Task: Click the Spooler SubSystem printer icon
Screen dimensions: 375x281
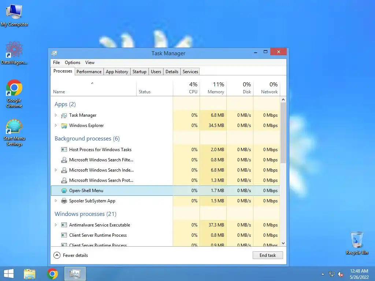Action: click(x=64, y=201)
